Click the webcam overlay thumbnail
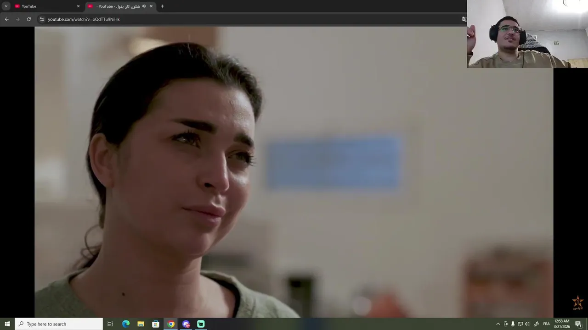588x330 pixels. click(x=527, y=34)
